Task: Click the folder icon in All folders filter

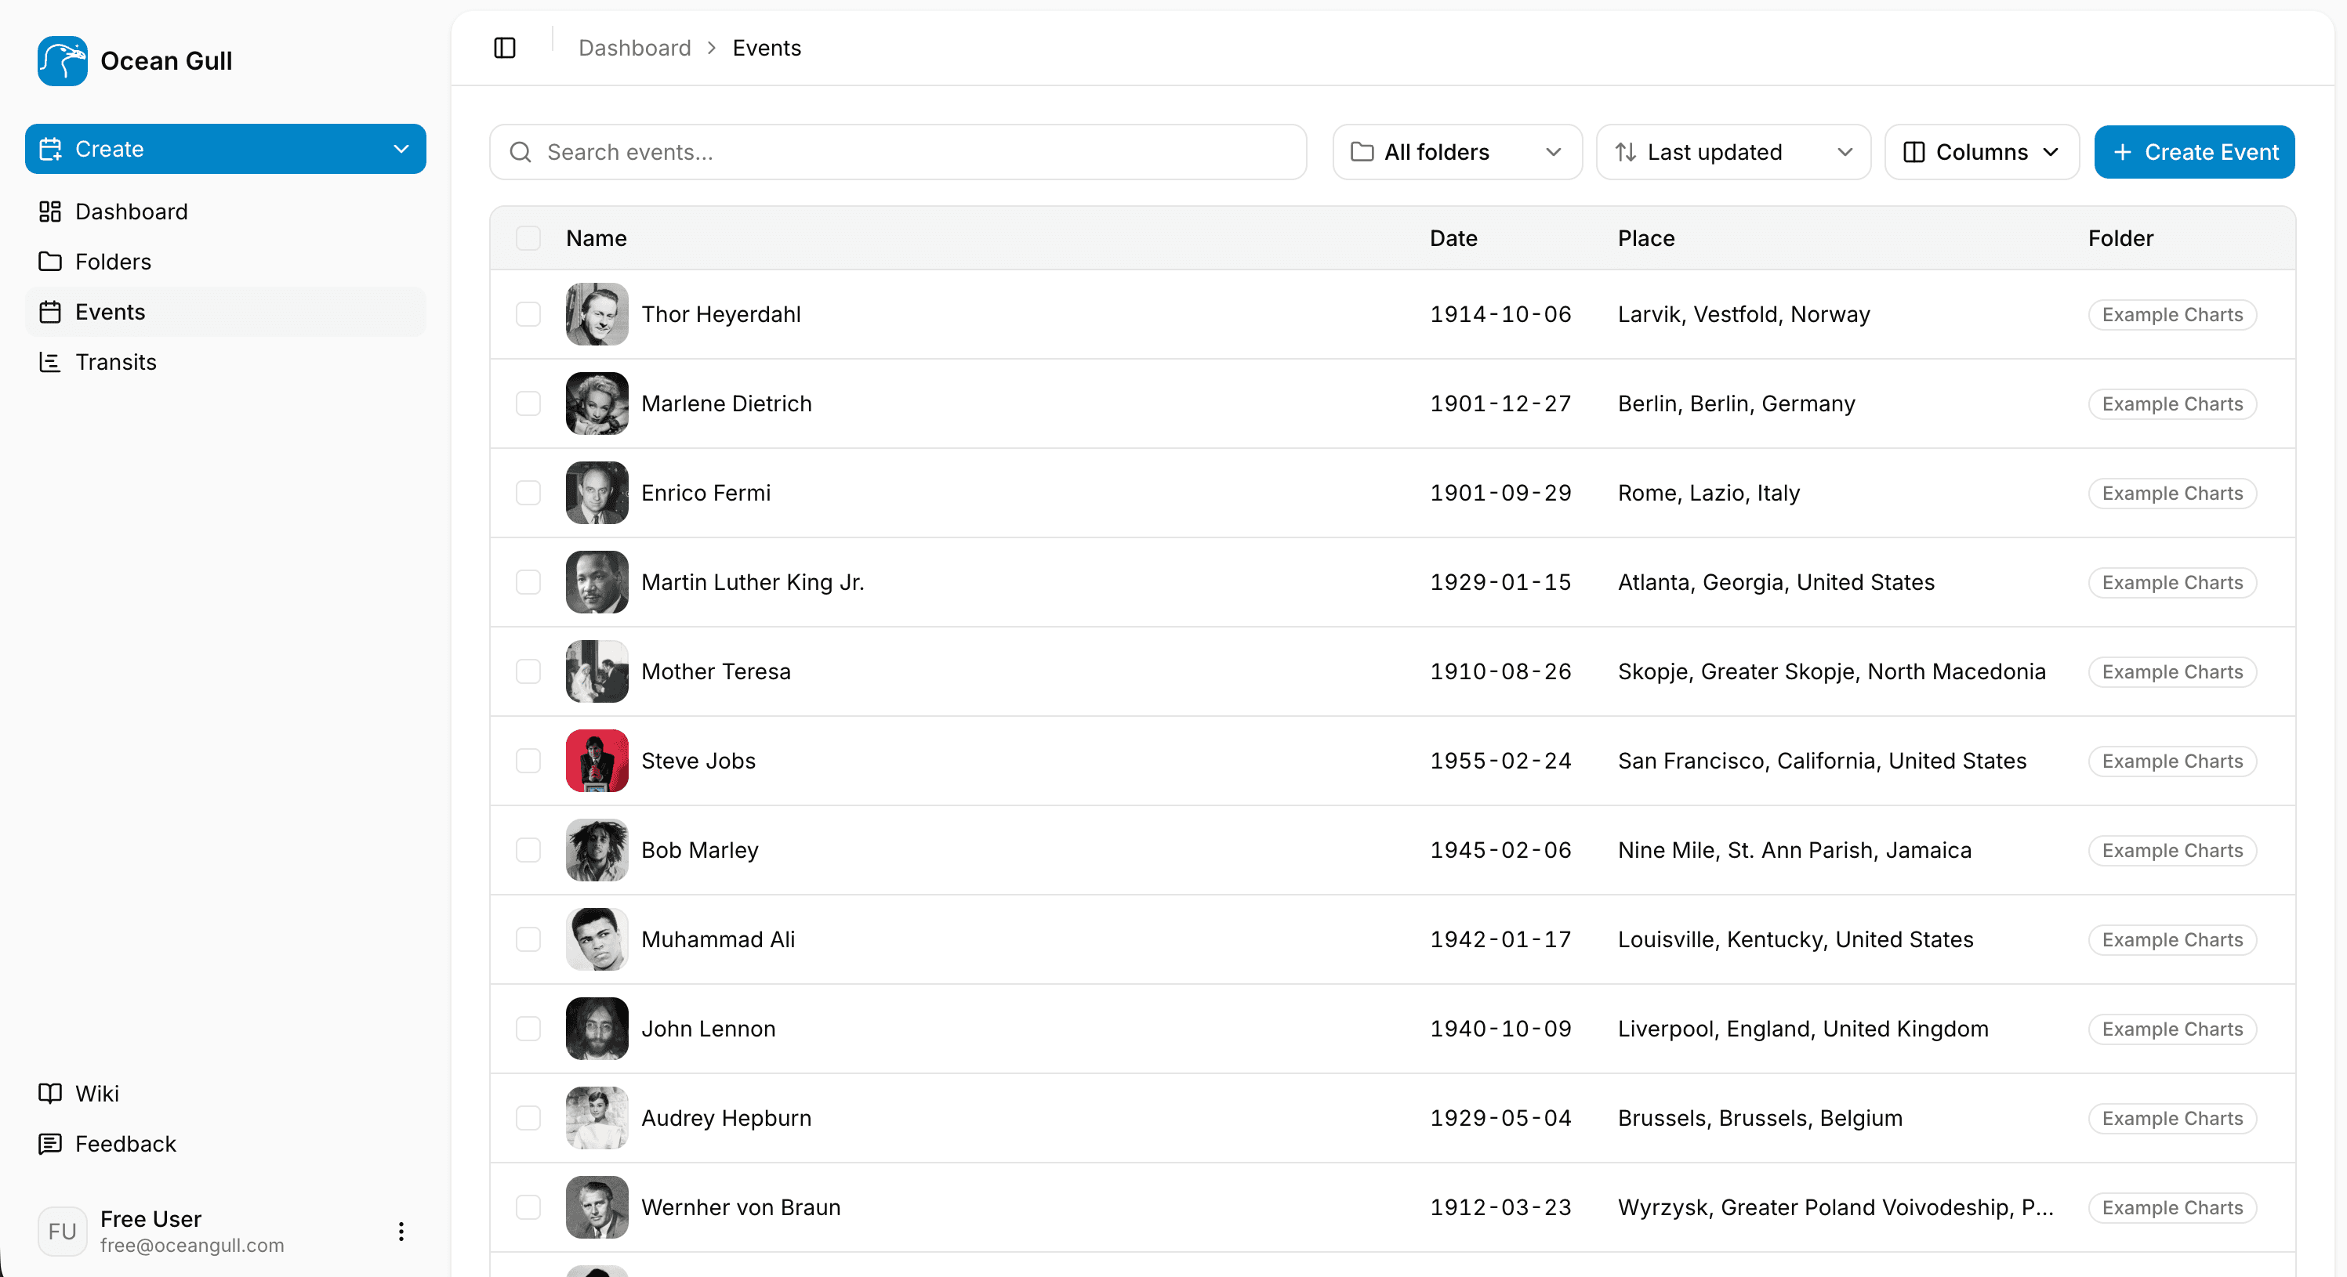Action: click(1362, 152)
